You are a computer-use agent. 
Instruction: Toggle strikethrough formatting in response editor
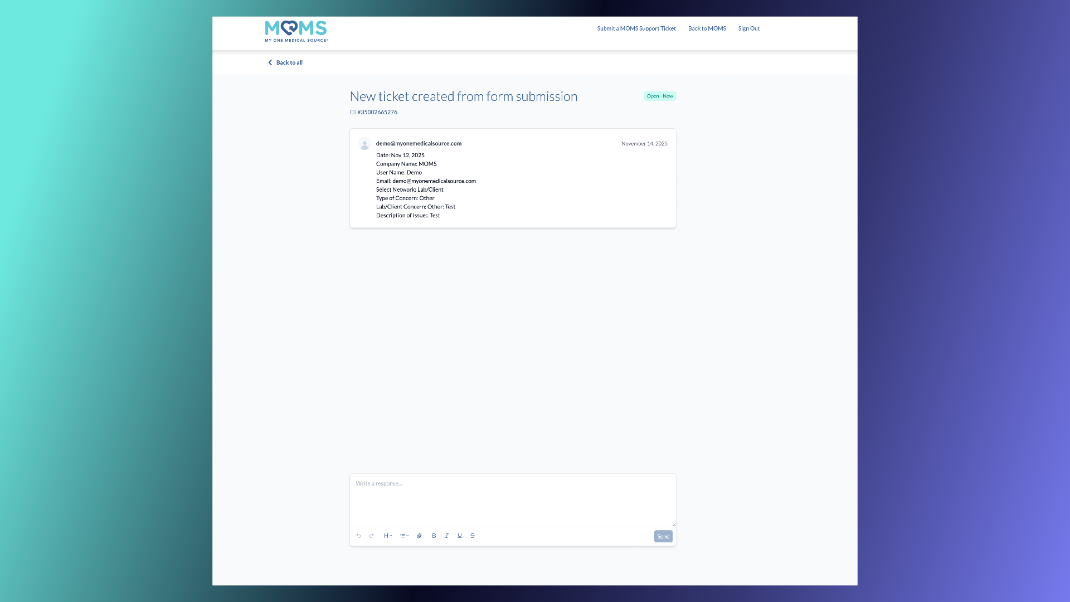(x=473, y=536)
